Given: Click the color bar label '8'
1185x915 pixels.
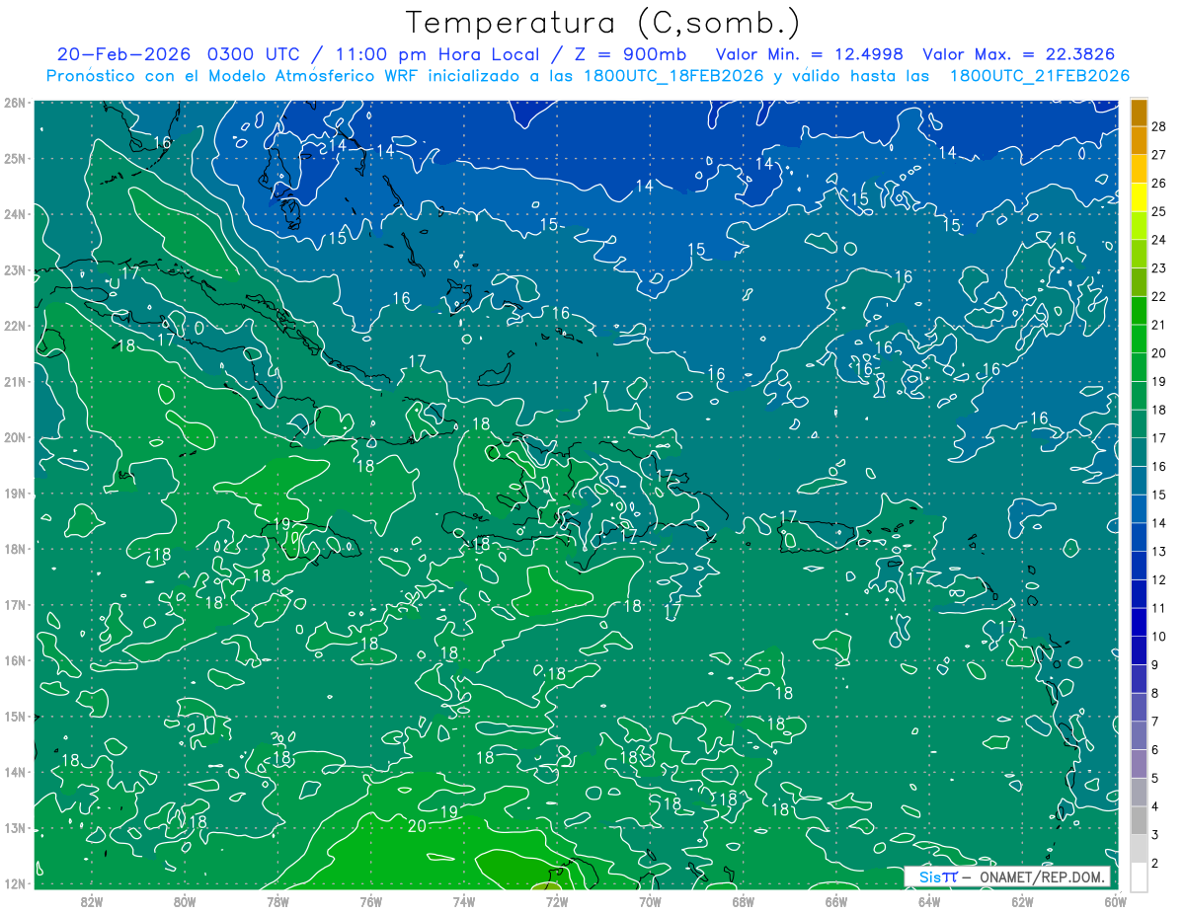Looking at the screenshot, I should pos(1155,693).
